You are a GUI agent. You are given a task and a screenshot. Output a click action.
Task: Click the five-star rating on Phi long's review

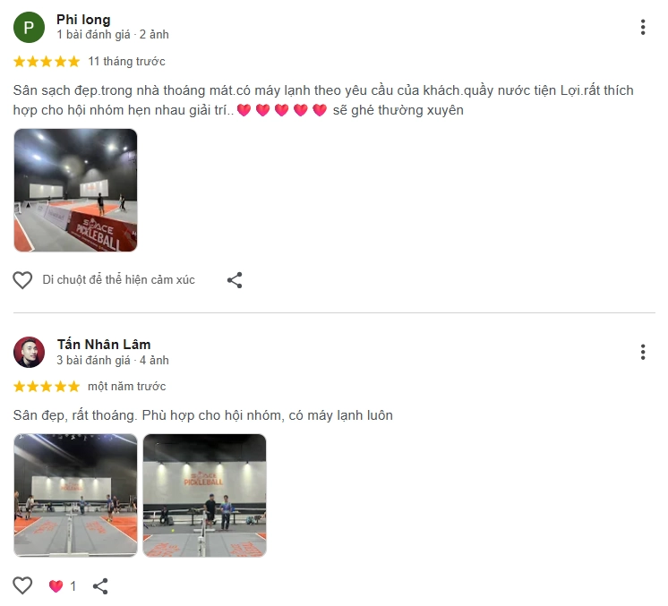pyautogui.click(x=47, y=62)
